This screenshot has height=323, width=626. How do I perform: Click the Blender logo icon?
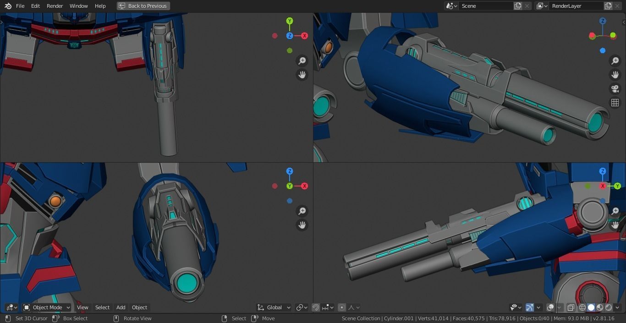pyautogui.click(x=8, y=6)
